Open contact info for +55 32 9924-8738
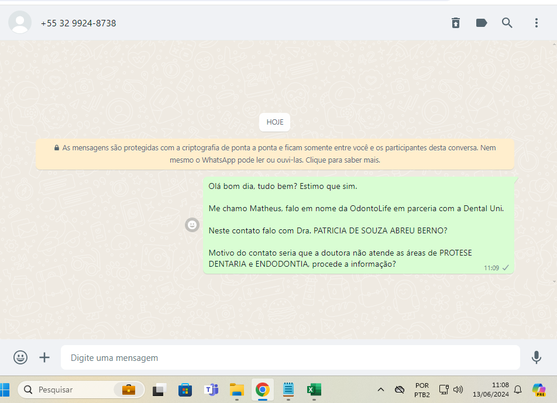The height and width of the screenshot is (403, 557). click(78, 23)
